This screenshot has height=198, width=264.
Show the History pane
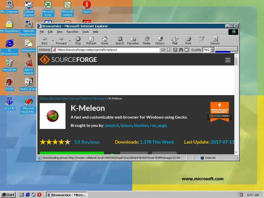[x=160, y=40]
